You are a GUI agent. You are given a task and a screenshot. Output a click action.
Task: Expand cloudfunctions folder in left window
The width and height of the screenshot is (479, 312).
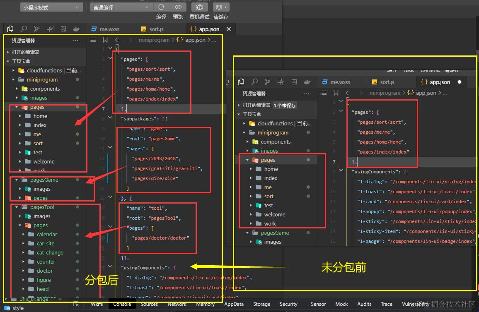(13, 70)
